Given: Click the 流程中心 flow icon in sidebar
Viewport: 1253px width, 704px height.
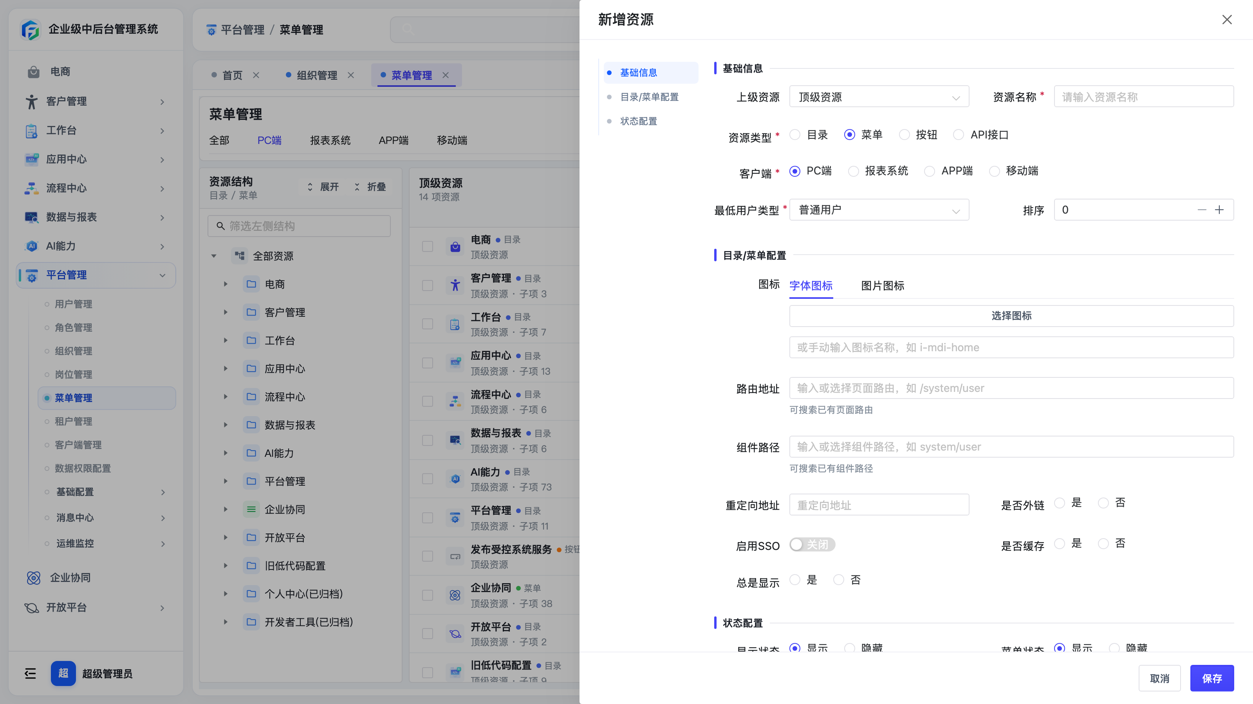Looking at the screenshot, I should 31,189.
